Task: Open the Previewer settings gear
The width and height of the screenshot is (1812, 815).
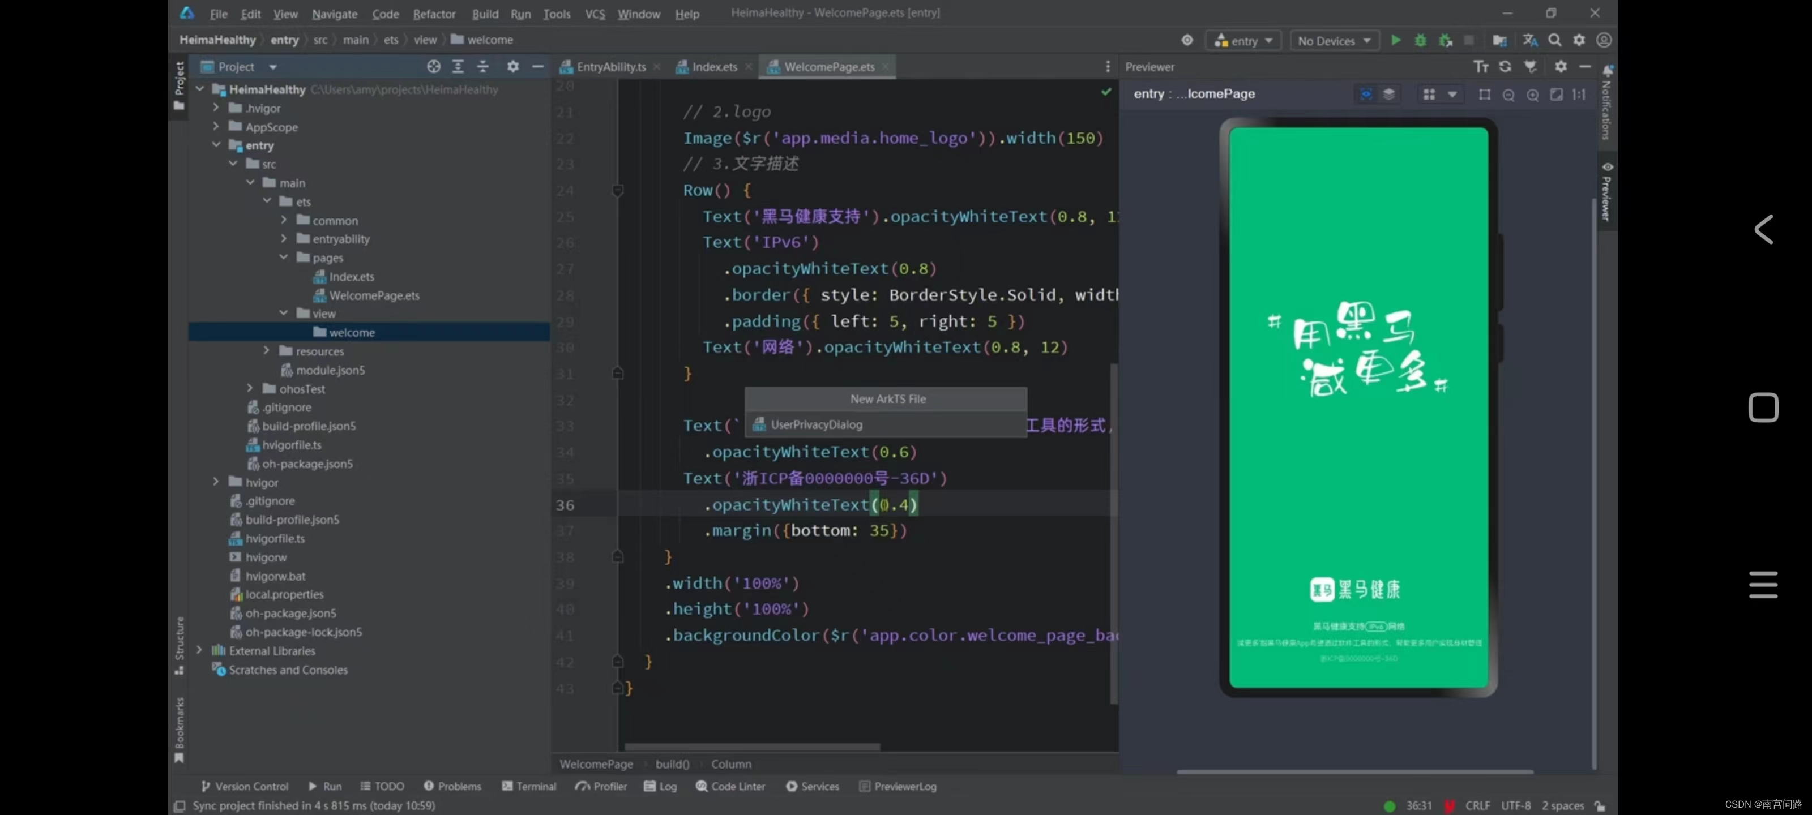Action: tap(1561, 66)
